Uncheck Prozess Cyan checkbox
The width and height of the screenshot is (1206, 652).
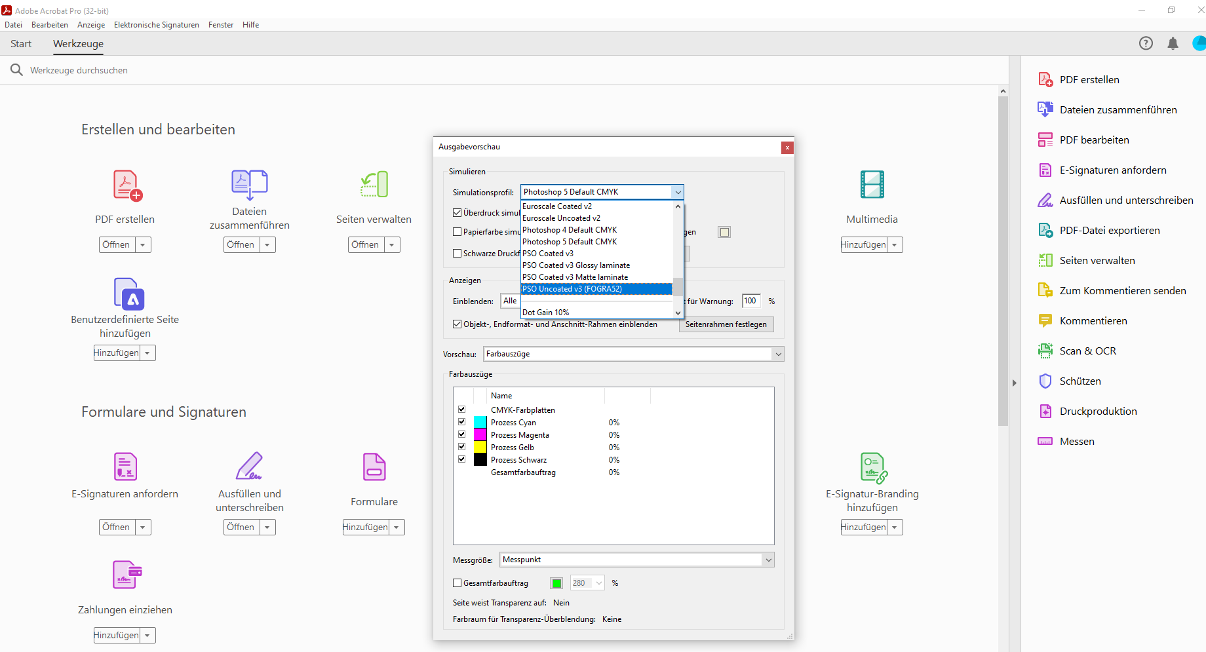coord(462,422)
